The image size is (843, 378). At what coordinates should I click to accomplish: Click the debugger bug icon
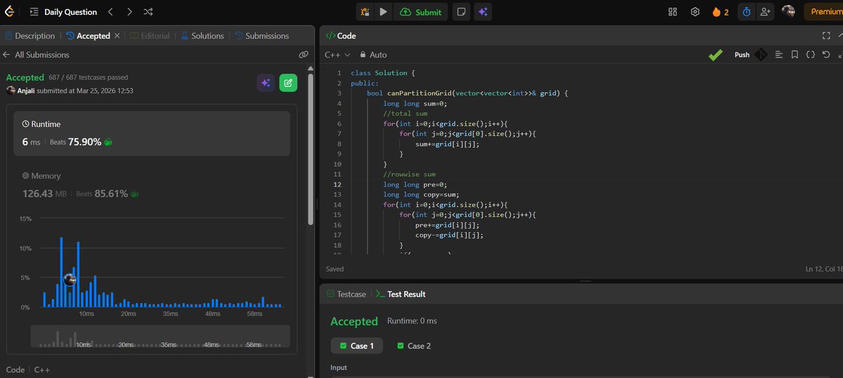click(365, 12)
